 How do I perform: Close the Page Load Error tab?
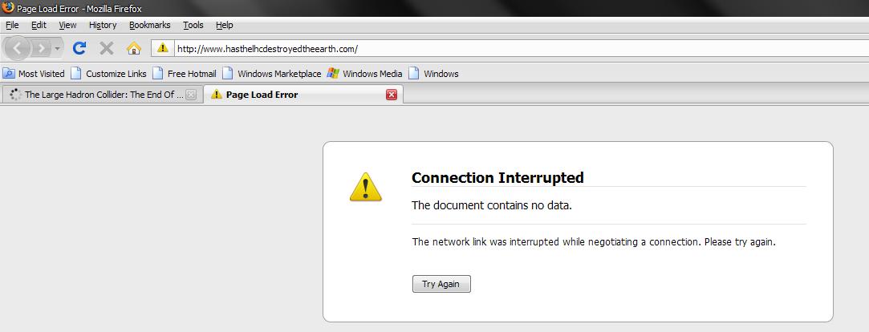(392, 95)
